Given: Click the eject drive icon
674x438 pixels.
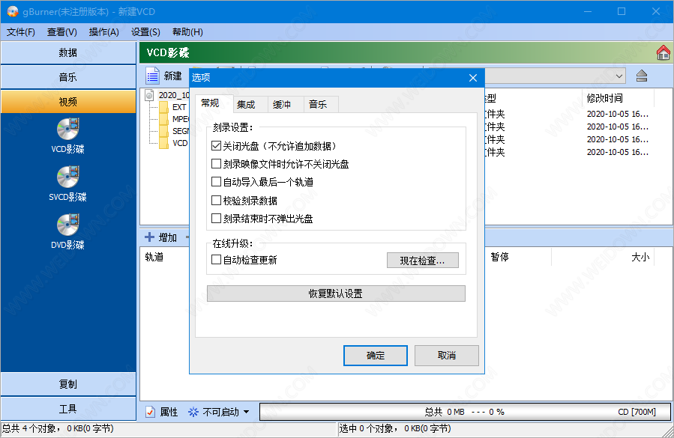Looking at the screenshot, I should (642, 76).
